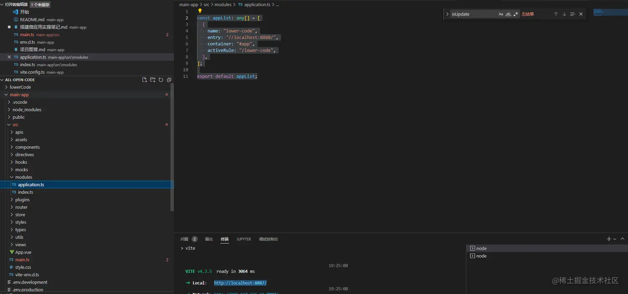Close application.ts in open editors list
This screenshot has width=628, height=294.
coord(9,57)
